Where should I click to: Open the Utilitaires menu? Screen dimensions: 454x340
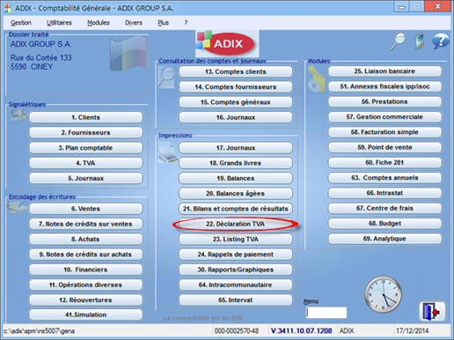coord(59,23)
